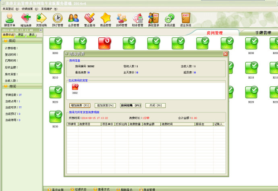Click the 退出系统 exit door icon
Image resolution: width=278 pixels, height=191 pixels.
[186, 20]
